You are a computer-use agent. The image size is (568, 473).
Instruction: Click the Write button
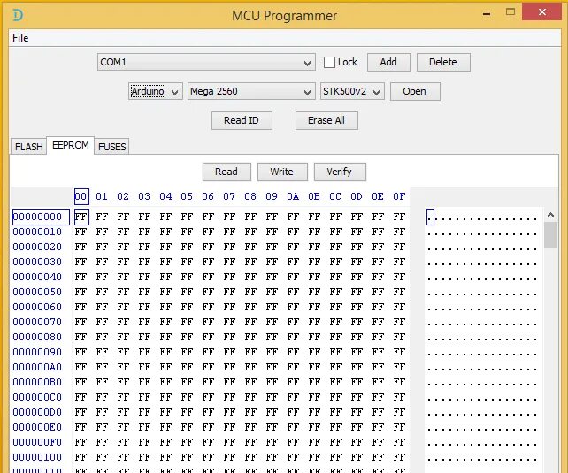point(282,172)
